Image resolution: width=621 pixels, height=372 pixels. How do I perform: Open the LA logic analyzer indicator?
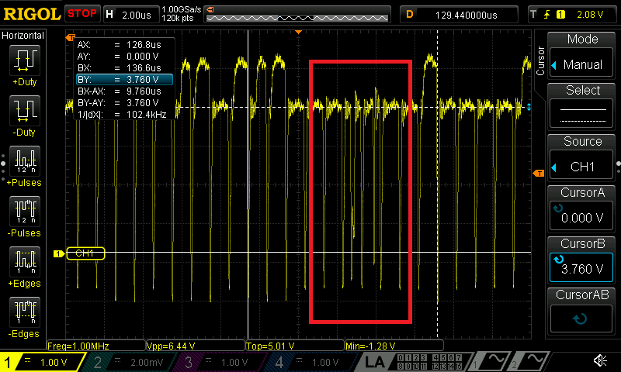pyautogui.click(x=376, y=361)
